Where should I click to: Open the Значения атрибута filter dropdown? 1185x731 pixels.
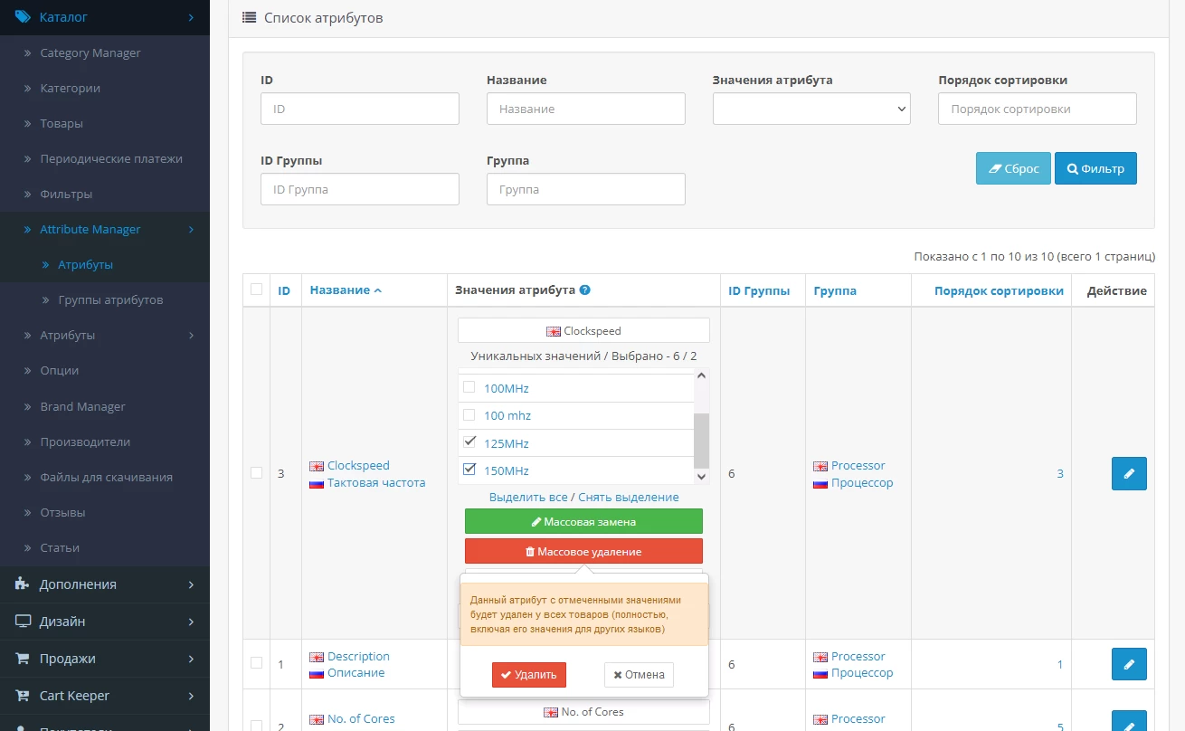[811, 109]
